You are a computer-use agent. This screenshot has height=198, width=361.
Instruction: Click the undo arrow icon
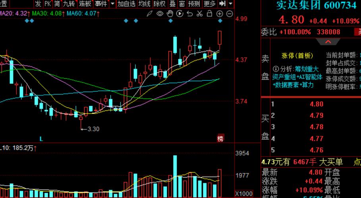[189, 13]
